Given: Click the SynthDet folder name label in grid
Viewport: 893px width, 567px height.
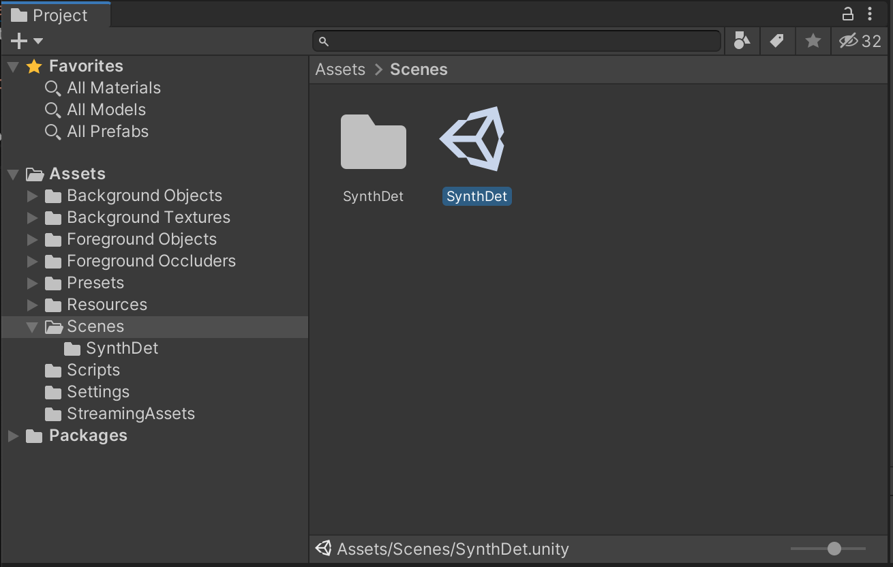Looking at the screenshot, I should (x=374, y=196).
